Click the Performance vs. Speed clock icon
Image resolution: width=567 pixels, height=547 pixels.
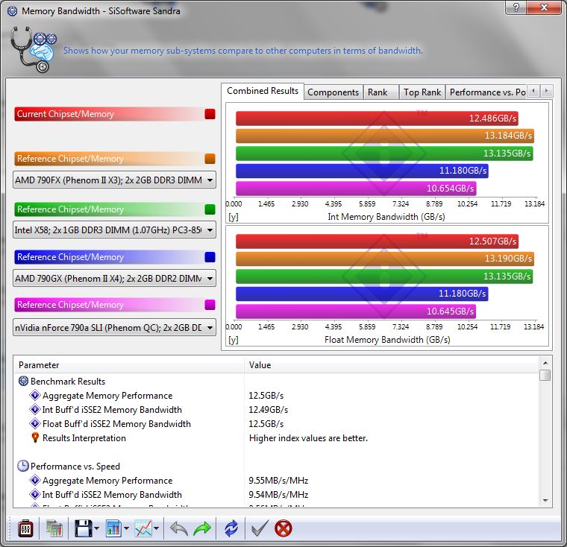click(23, 466)
